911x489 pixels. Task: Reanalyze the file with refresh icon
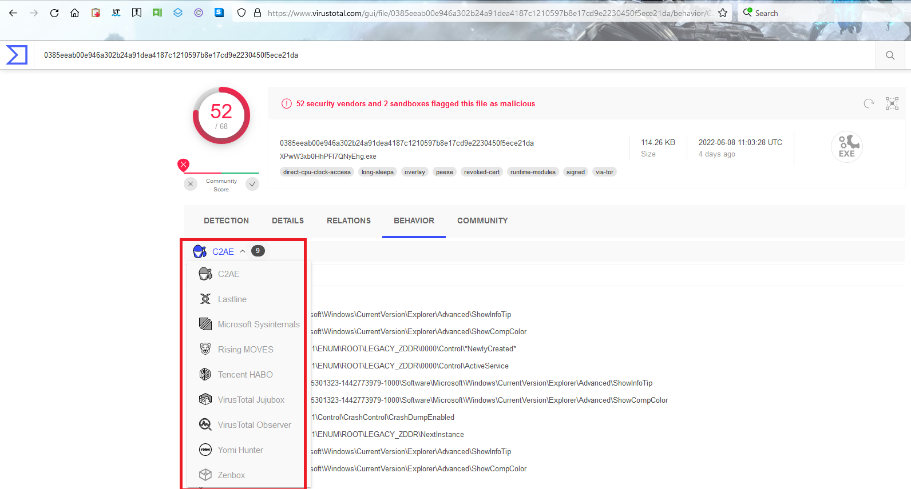point(869,103)
